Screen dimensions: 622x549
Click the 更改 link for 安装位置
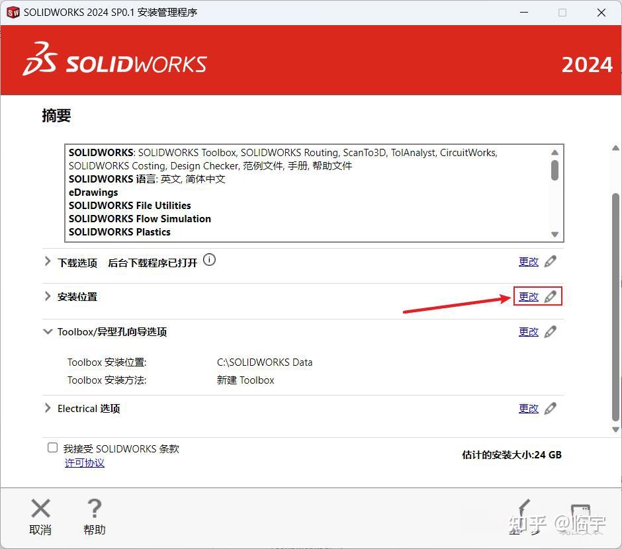[528, 296]
